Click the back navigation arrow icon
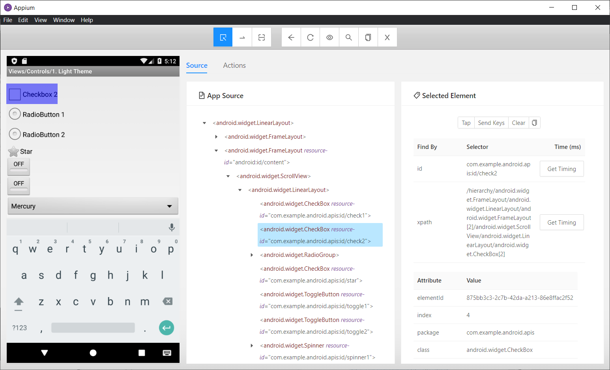 click(x=291, y=37)
